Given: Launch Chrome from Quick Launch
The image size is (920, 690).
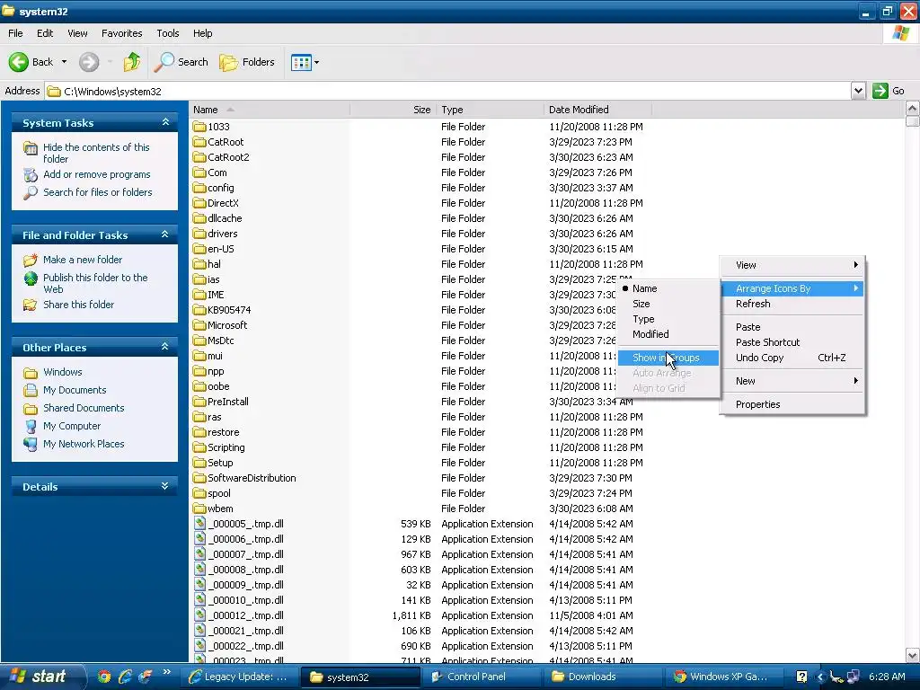Looking at the screenshot, I should click(104, 677).
